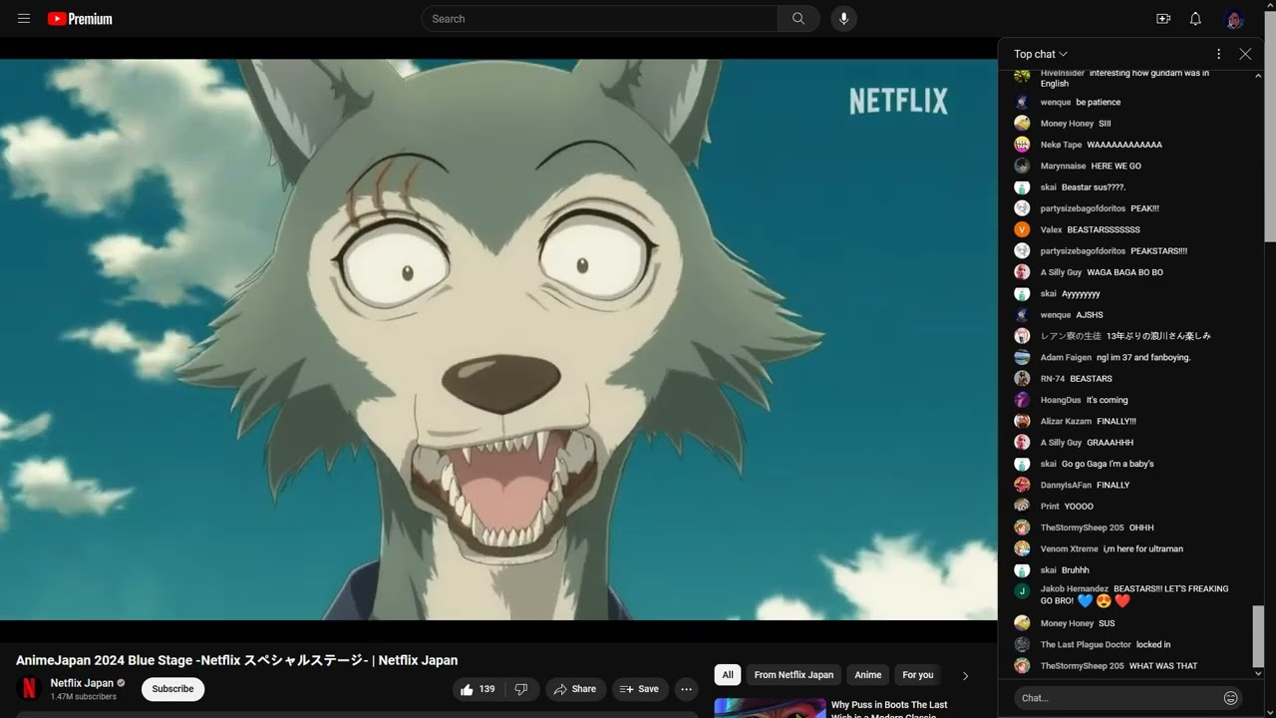
Task: Show next filter chips with arrow
Action: point(965,675)
